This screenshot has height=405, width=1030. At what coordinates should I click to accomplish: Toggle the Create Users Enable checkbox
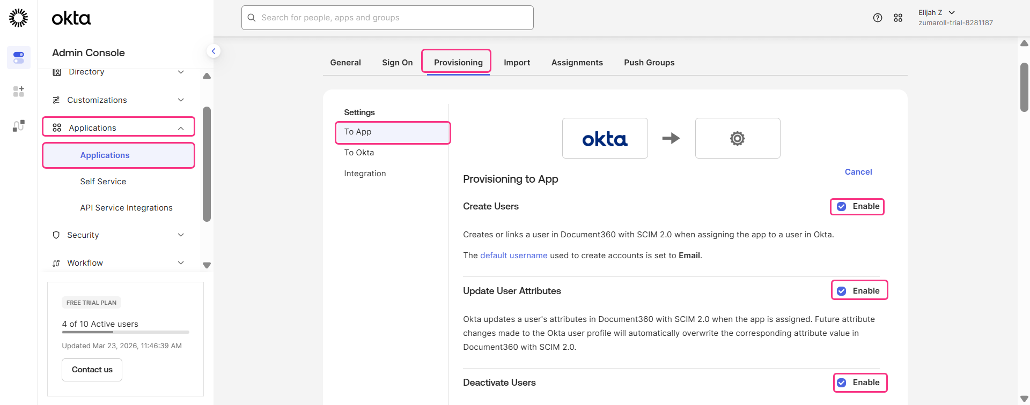(842, 206)
